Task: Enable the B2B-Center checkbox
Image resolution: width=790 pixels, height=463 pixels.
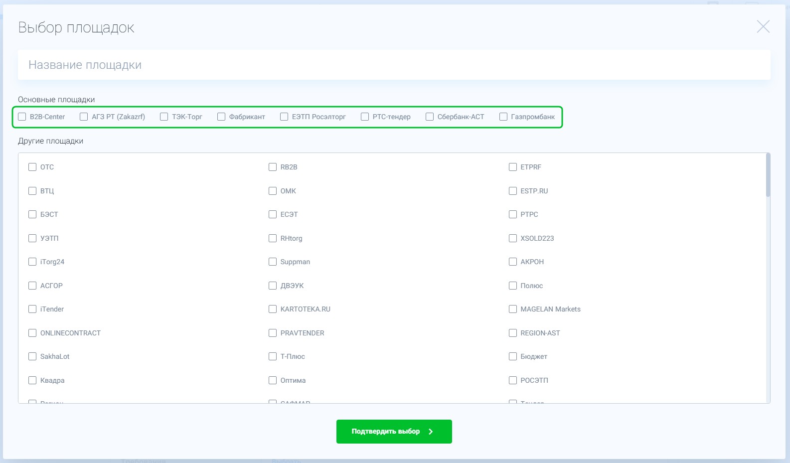Action: tap(22, 117)
